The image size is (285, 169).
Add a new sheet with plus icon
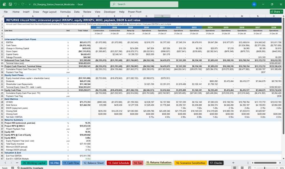(x=233, y=163)
